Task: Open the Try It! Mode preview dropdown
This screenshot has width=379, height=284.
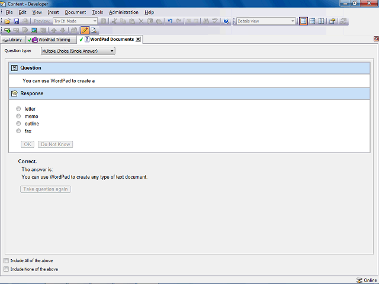Action: [75, 21]
